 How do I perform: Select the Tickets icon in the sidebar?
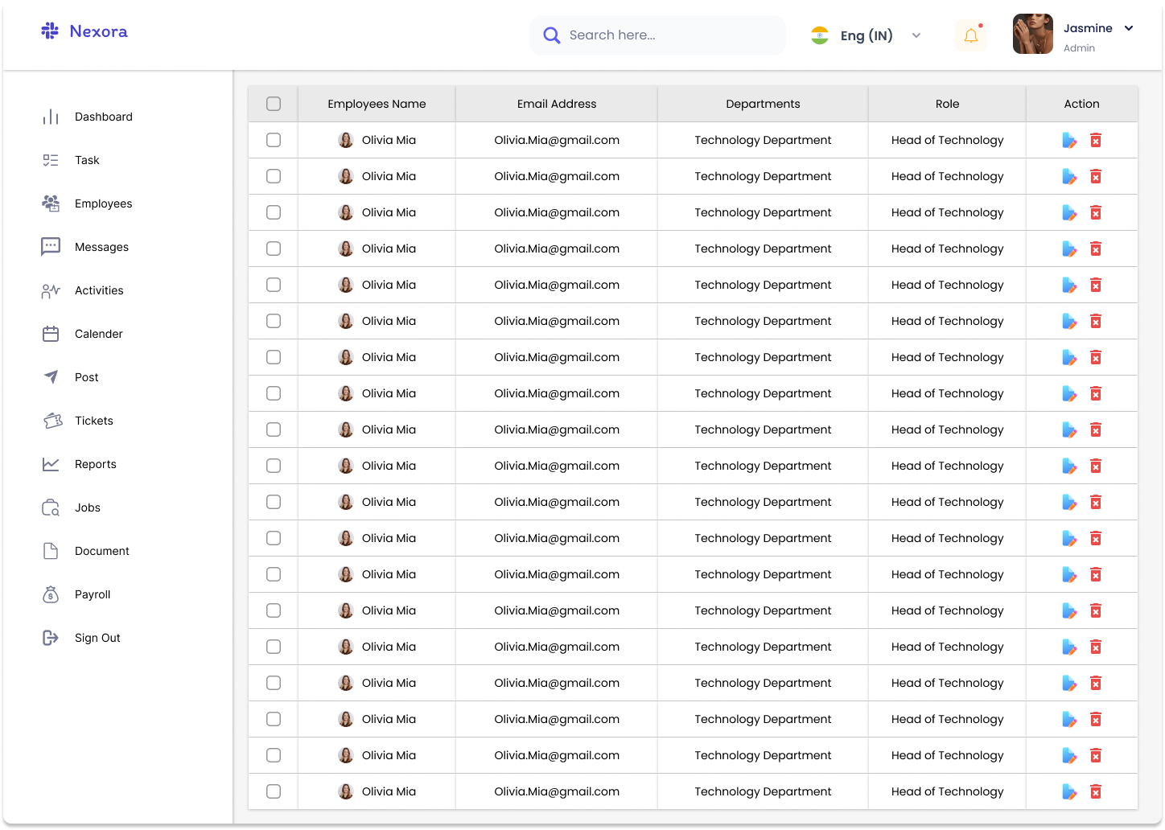[50, 421]
